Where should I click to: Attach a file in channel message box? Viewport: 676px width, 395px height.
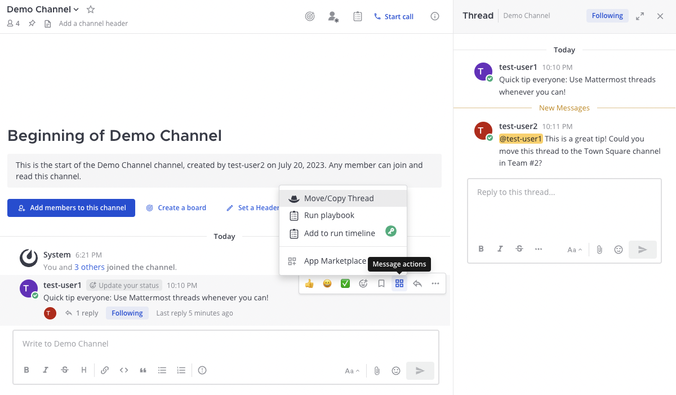point(377,371)
